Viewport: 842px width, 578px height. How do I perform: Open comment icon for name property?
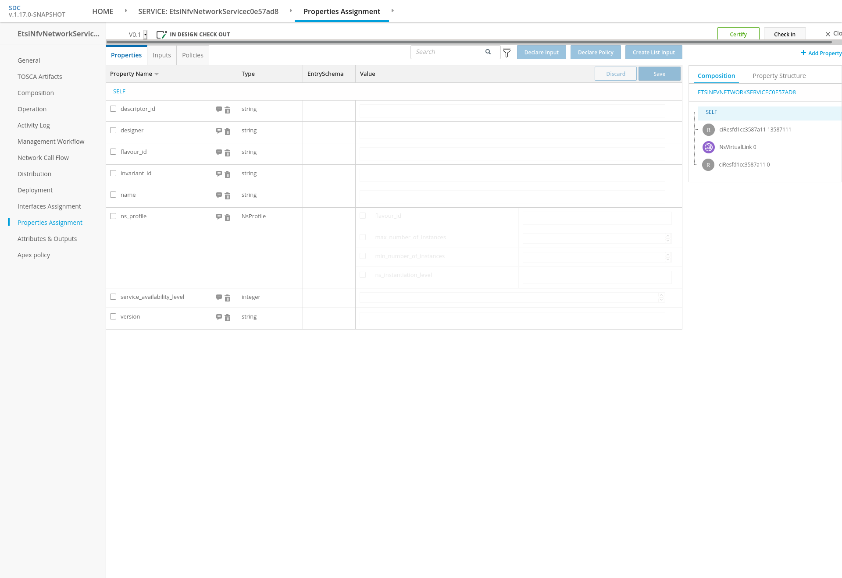tap(219, 195)
